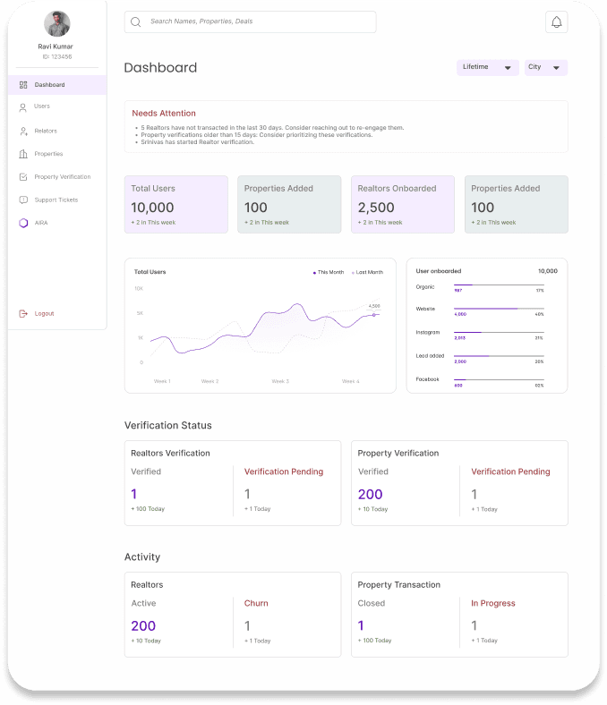
Task: Click the Search Names, Properties, Deals field
Action: [250, 21]
